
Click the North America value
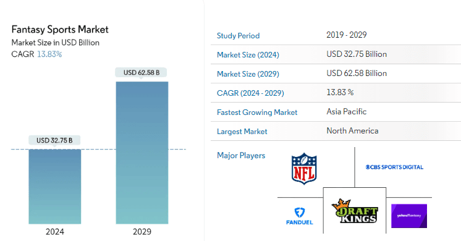click(352, 131)
